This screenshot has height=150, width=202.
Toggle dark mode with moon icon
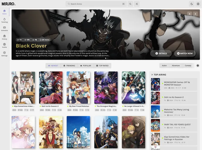(192, 4)
